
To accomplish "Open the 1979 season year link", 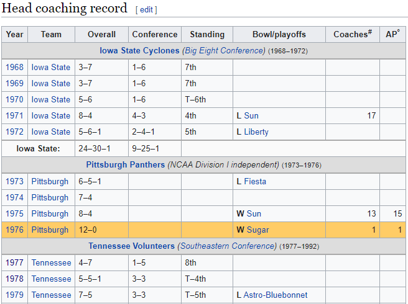I will click(x=14, y=295).
